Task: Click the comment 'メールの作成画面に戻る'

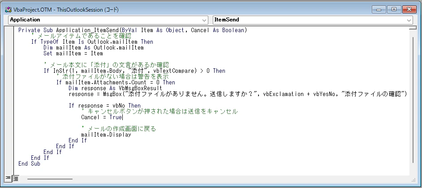Action: [118, 129]
